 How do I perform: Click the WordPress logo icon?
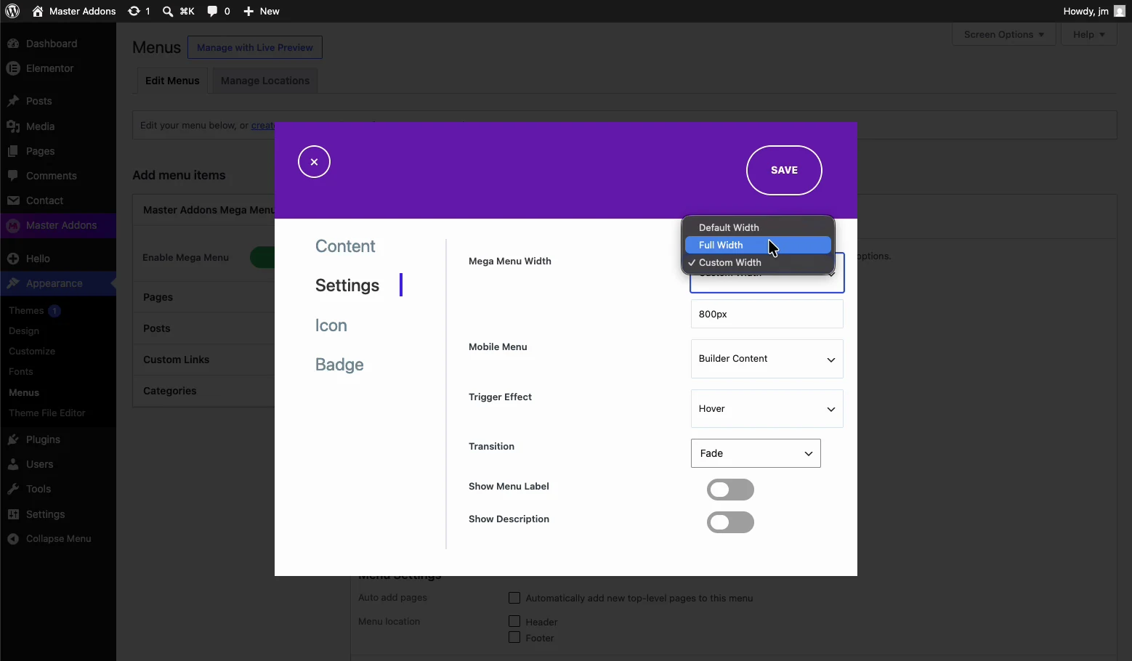click(x=12, y=11)
